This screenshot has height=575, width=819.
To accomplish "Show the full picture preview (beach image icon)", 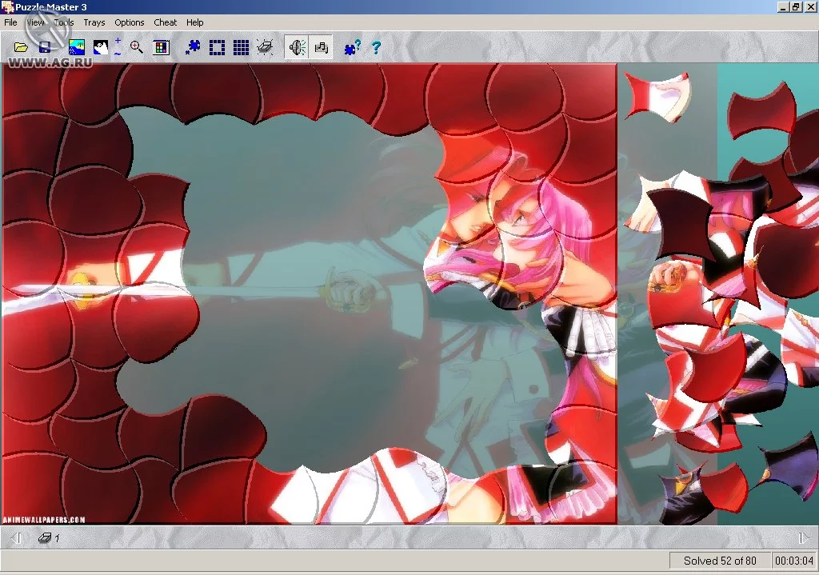I will [x=77, y=47].
